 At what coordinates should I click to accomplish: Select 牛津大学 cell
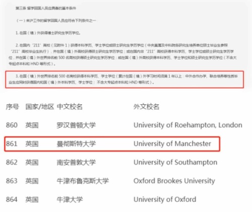click(x=70, y=199)
